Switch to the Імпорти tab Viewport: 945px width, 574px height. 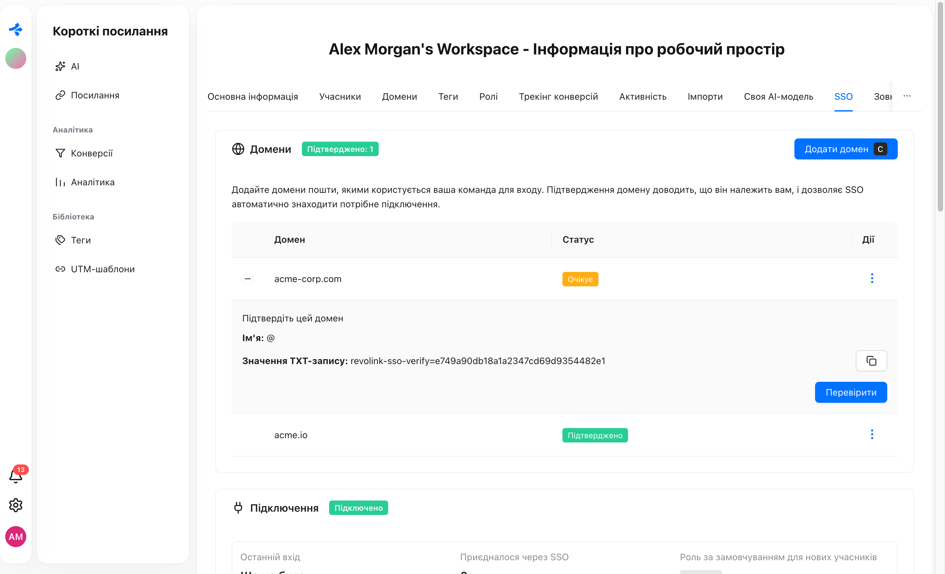705,97
